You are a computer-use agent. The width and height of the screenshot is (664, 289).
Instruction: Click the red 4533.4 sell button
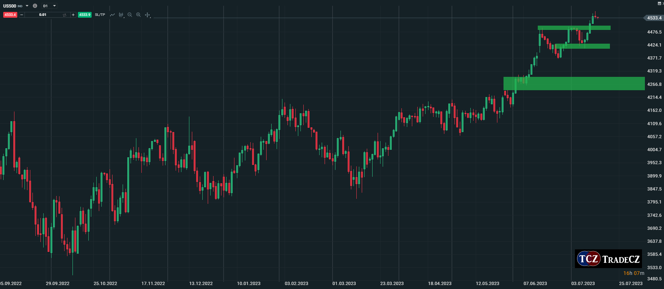[10, 15]
